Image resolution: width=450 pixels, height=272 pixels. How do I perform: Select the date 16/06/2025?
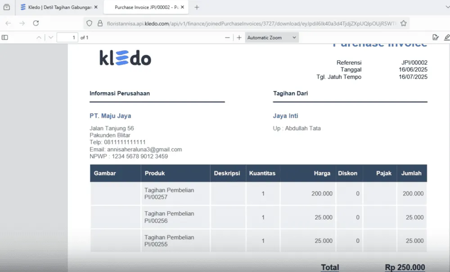click(413, 70)
